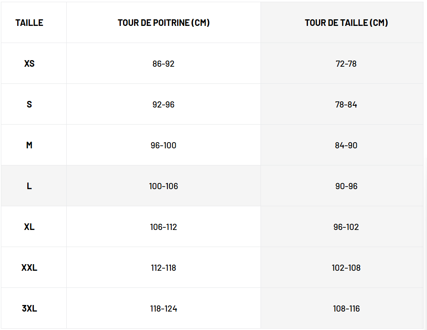
Task: Click the 96-100 chest measurement cell
Action: tap(163, 145)
